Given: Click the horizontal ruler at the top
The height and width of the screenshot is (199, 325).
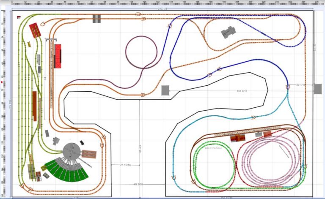Looking at the screenshot, I should [169, 2].
